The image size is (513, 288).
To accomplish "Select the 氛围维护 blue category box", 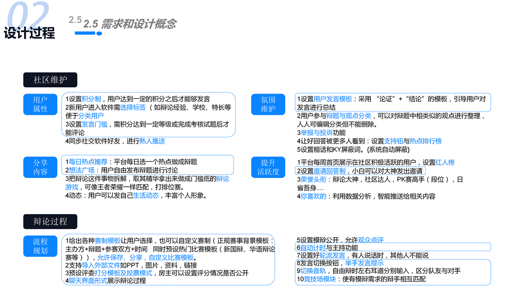I will 268,105.
